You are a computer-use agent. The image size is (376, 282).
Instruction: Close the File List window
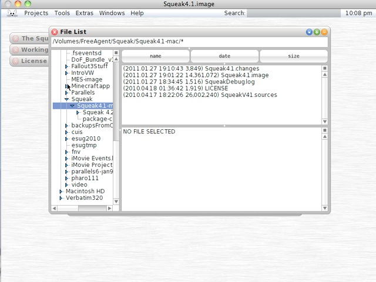coord(55,32)
